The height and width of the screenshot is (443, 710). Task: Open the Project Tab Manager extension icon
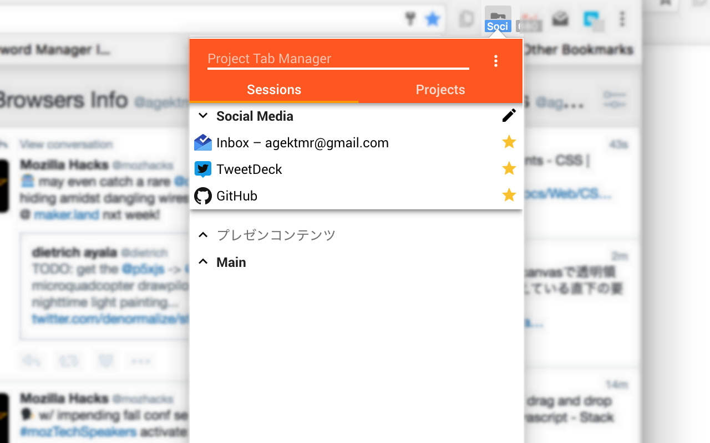[x=498, y=19]
